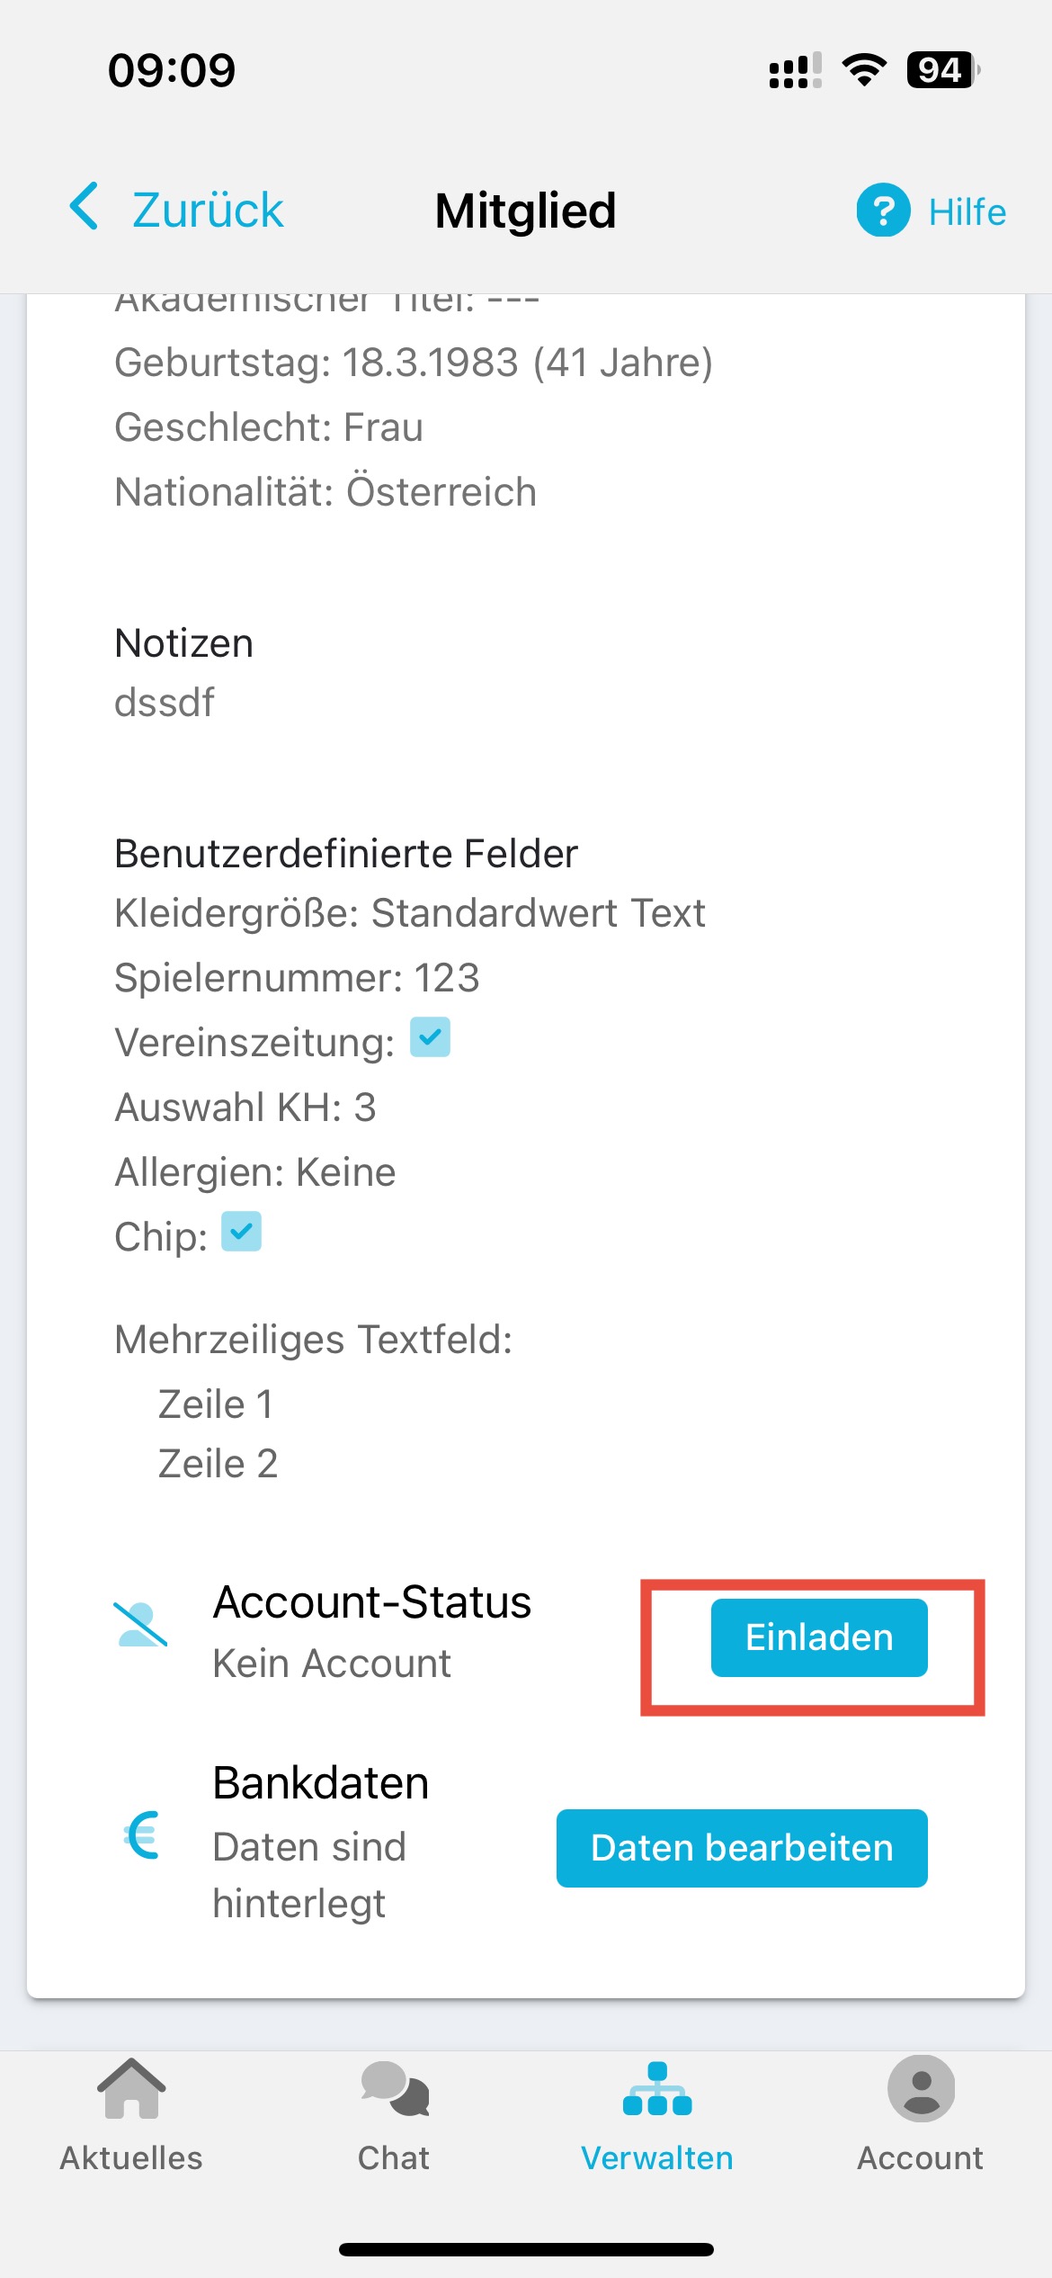Image resolution: width=1052 pixels, height=2278 pixels.
Task: Open the blue question mark help icon
Action: pos(883,211)
